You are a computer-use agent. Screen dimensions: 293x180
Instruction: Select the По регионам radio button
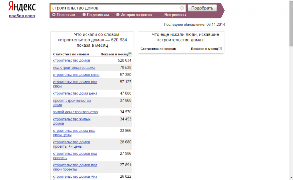coord(84,15)
